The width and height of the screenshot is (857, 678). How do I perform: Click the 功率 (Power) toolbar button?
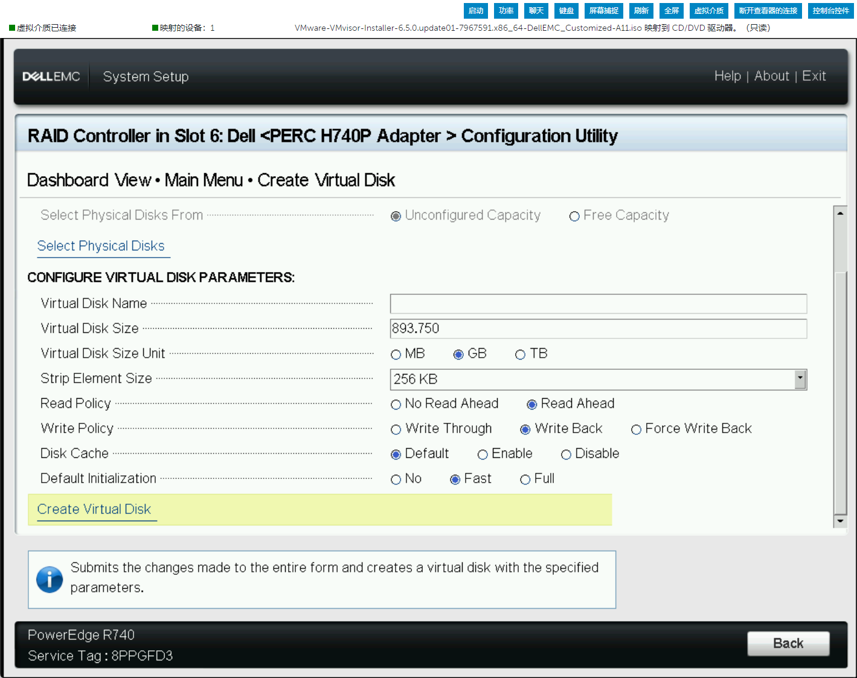[506, 10]
